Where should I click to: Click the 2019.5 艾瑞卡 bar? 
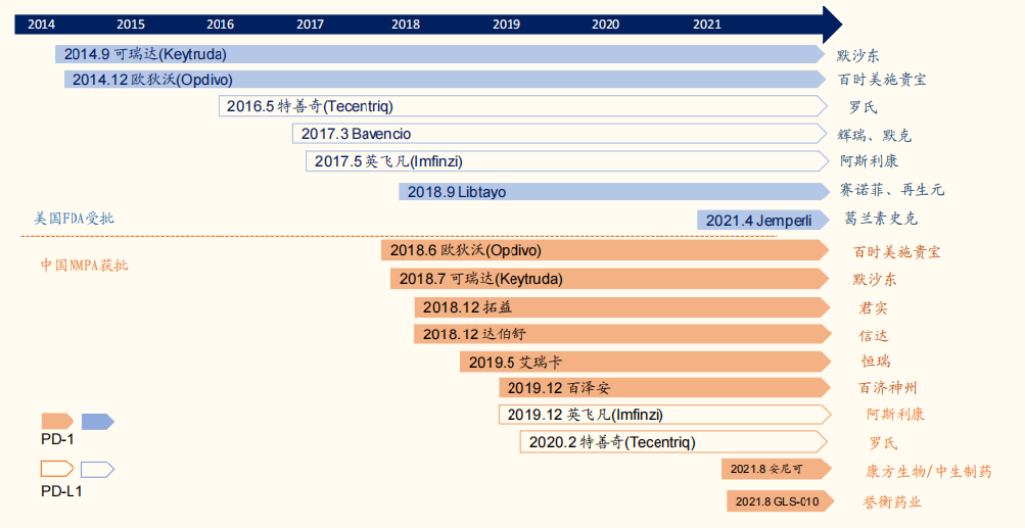[646, 362]
